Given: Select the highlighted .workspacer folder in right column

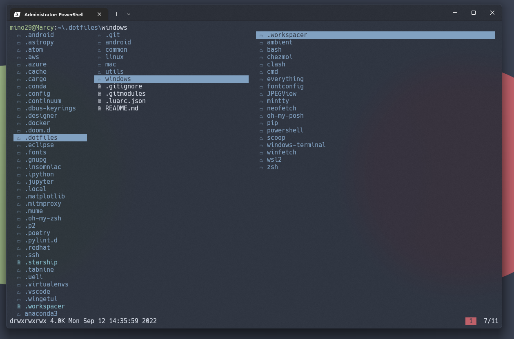Looking at the screenshot, I should (375, 35).
